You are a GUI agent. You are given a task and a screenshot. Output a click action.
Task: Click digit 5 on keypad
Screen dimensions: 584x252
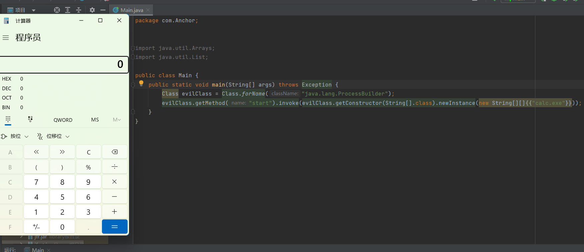pyautogui.click(x=62, y=197)
